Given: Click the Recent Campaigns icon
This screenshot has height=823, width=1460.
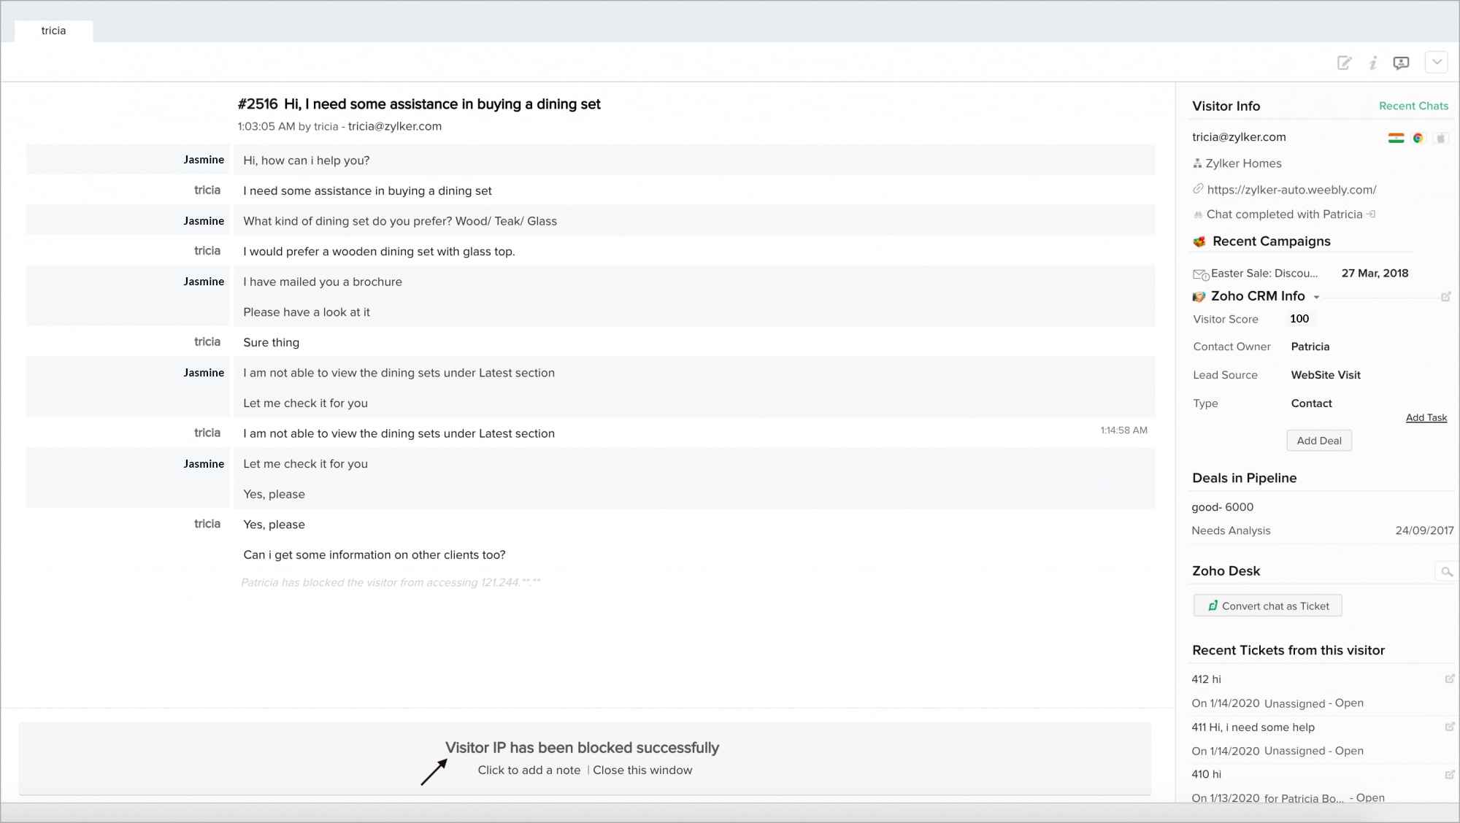Looking at the screenshot, I should pos(1199,242).
